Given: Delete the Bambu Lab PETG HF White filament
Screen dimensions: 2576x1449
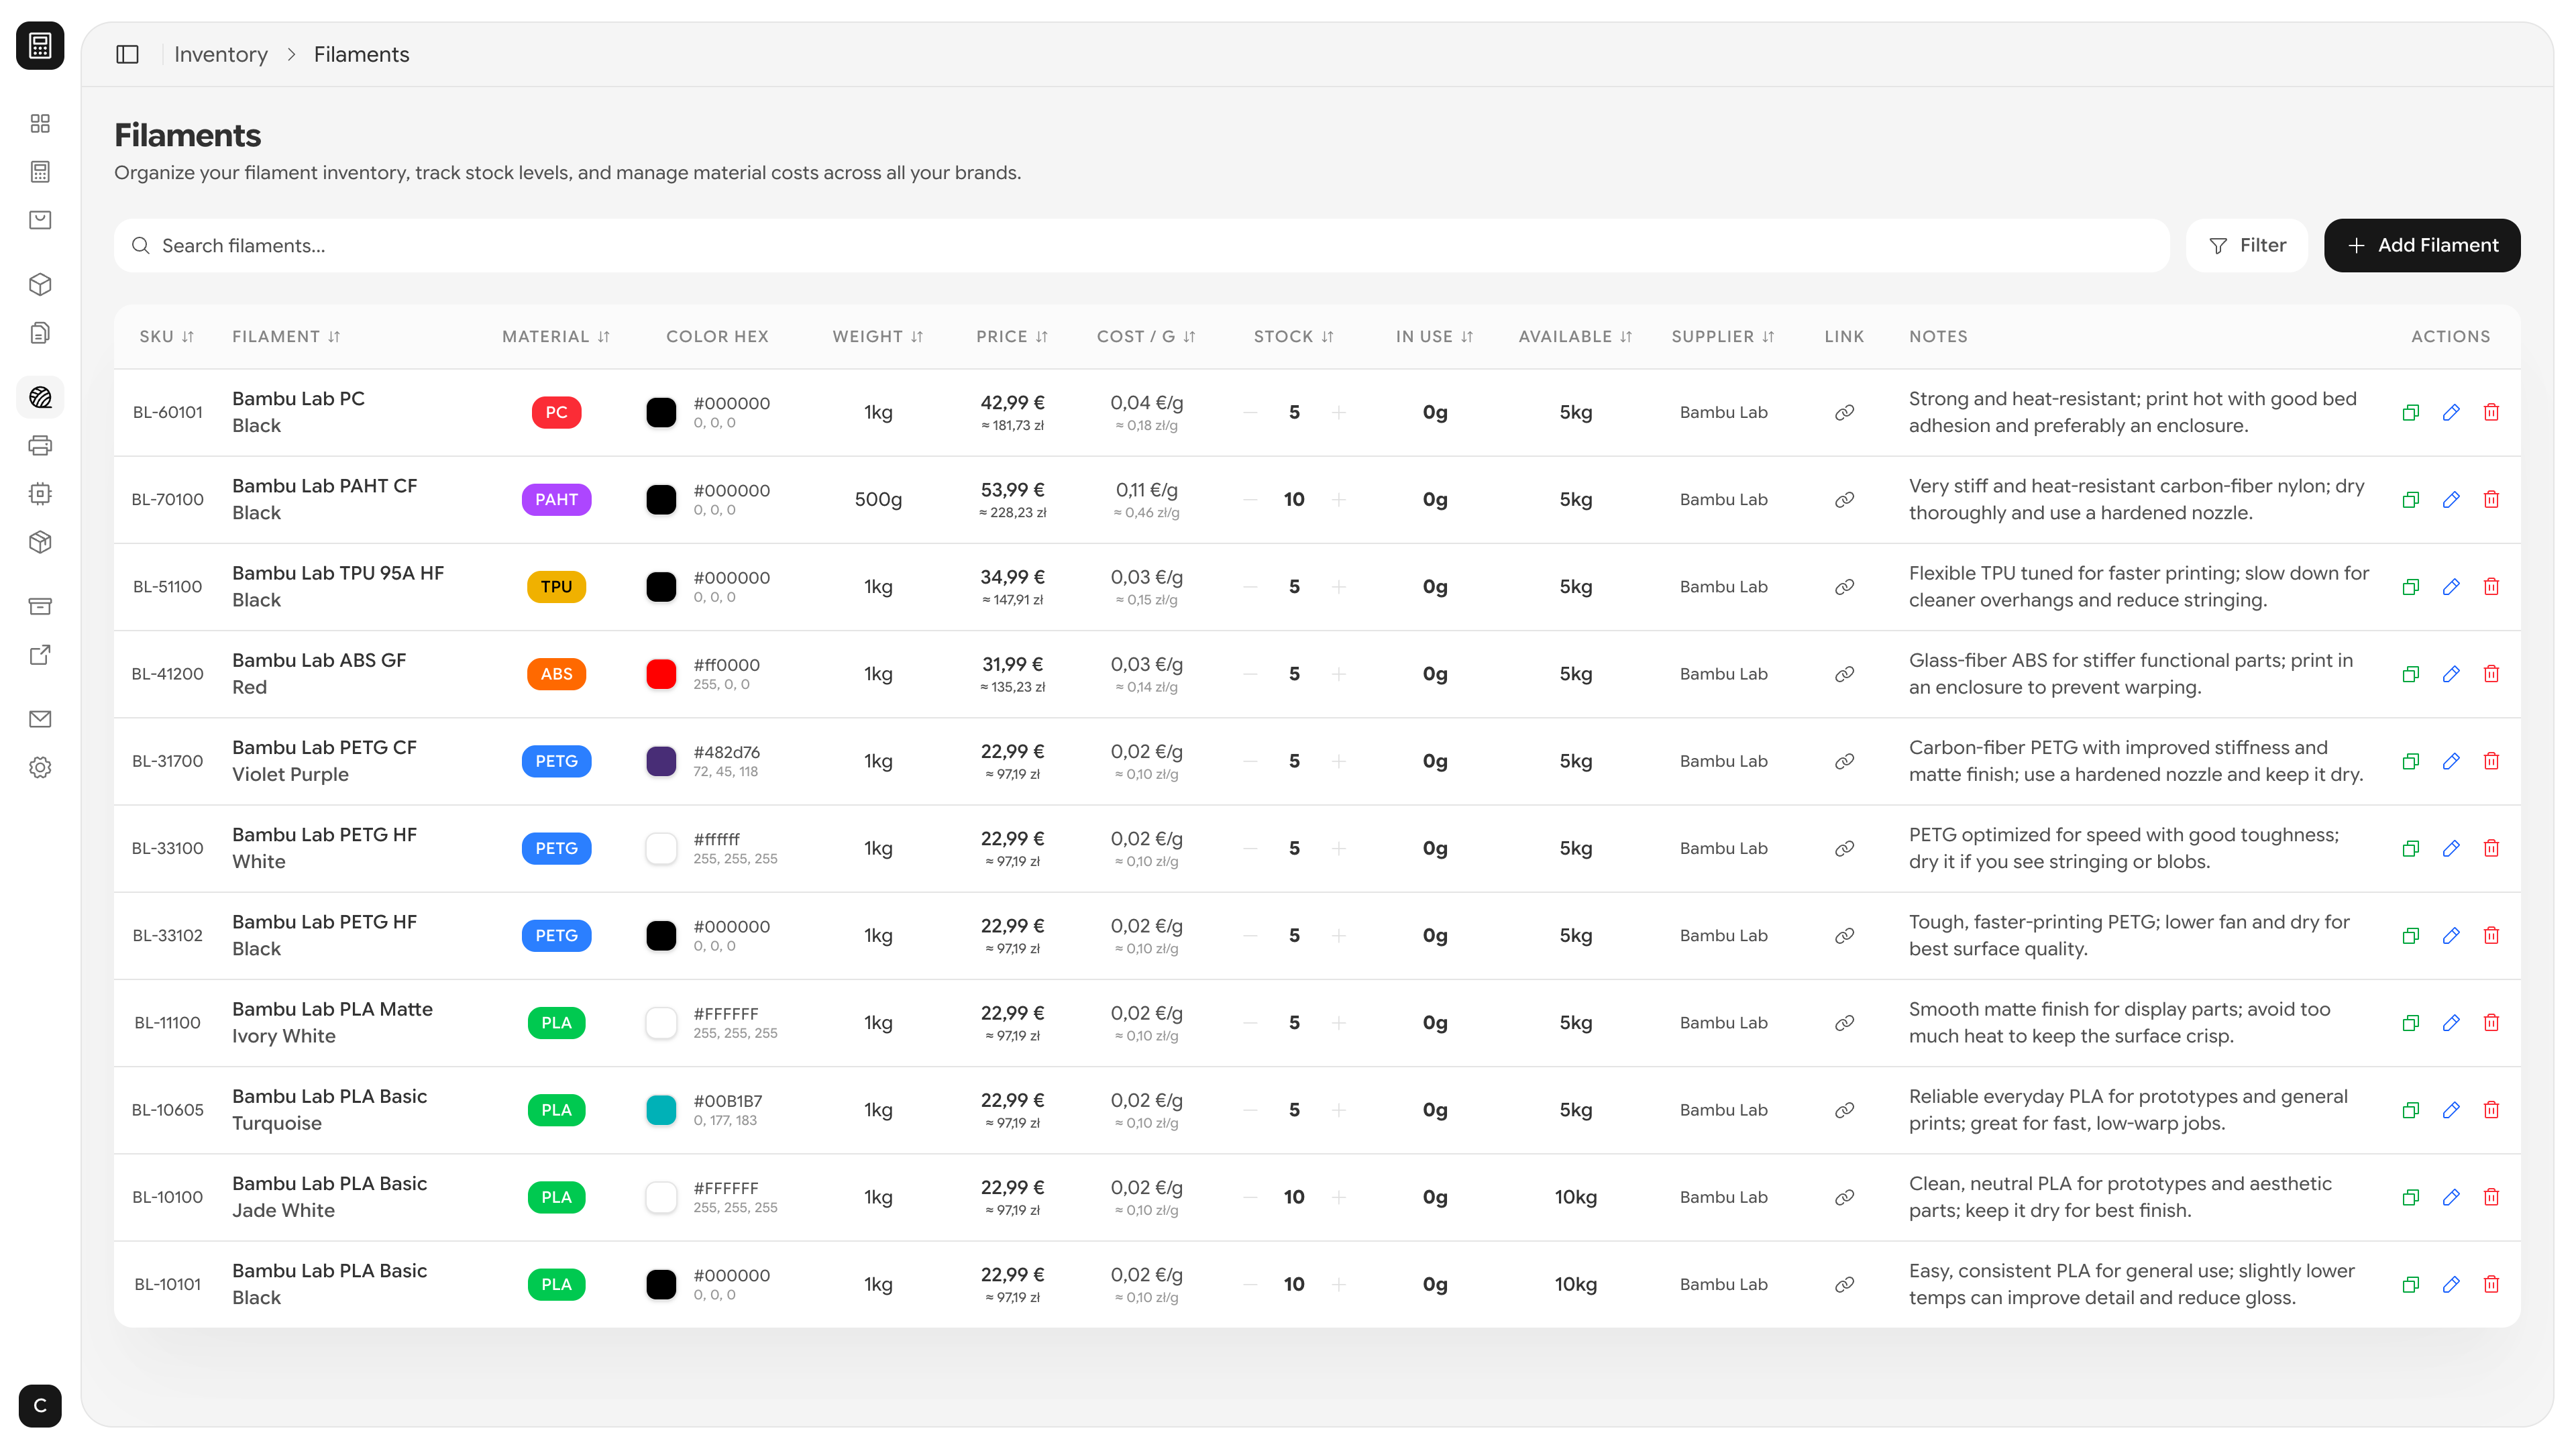Looking at the screenshot, I should 2491,848.
